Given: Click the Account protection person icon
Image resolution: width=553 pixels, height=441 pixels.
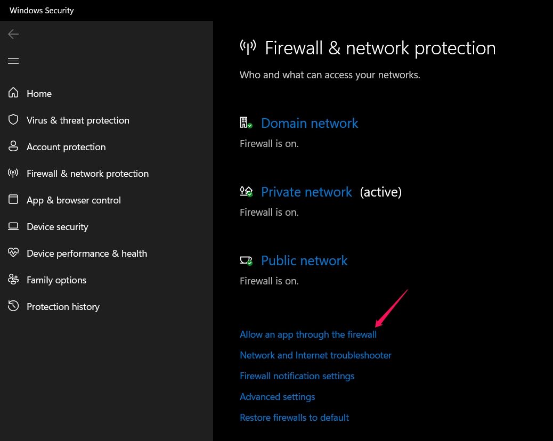Looking at the screenshot, I should [x=13, y=146].
